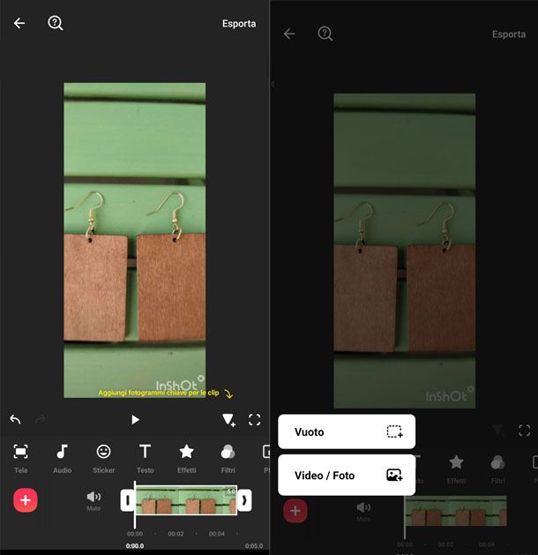Viewport: 538px width, 555px height.
Task: Toggle the Muto speaker on the undimmed timeline
Action: 93,500
